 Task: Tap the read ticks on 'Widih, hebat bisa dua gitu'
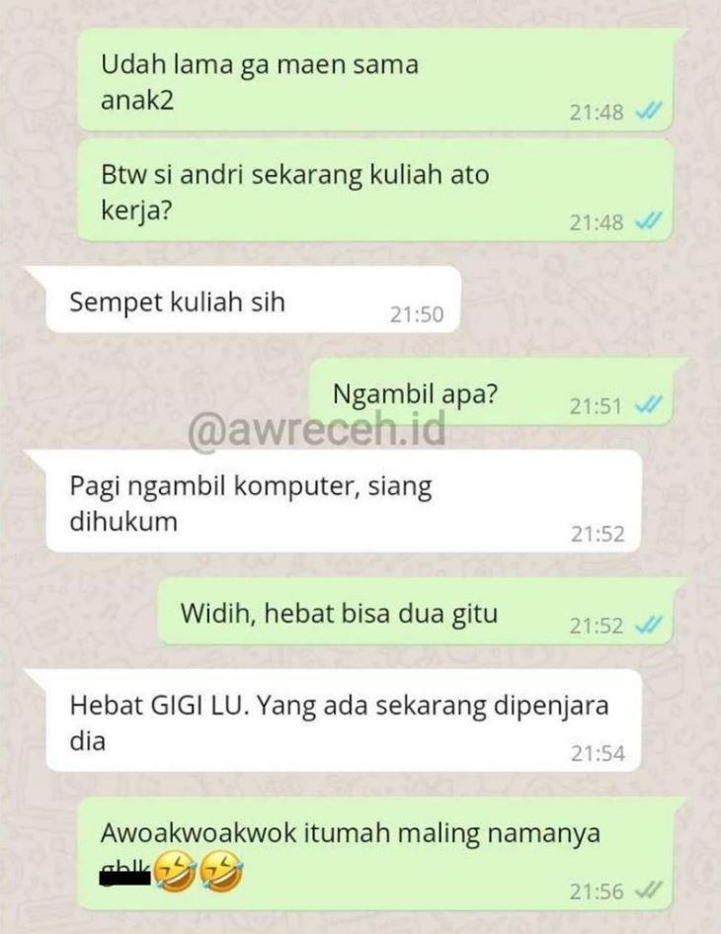[x=648, y=625]
